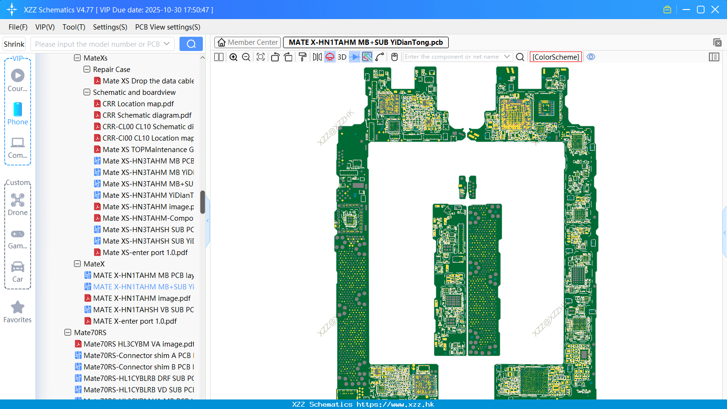The height and width of the screenshot is (409, 727).
Task: Open the Drone category
Action: pyautogui.click(x=18, y=204)
